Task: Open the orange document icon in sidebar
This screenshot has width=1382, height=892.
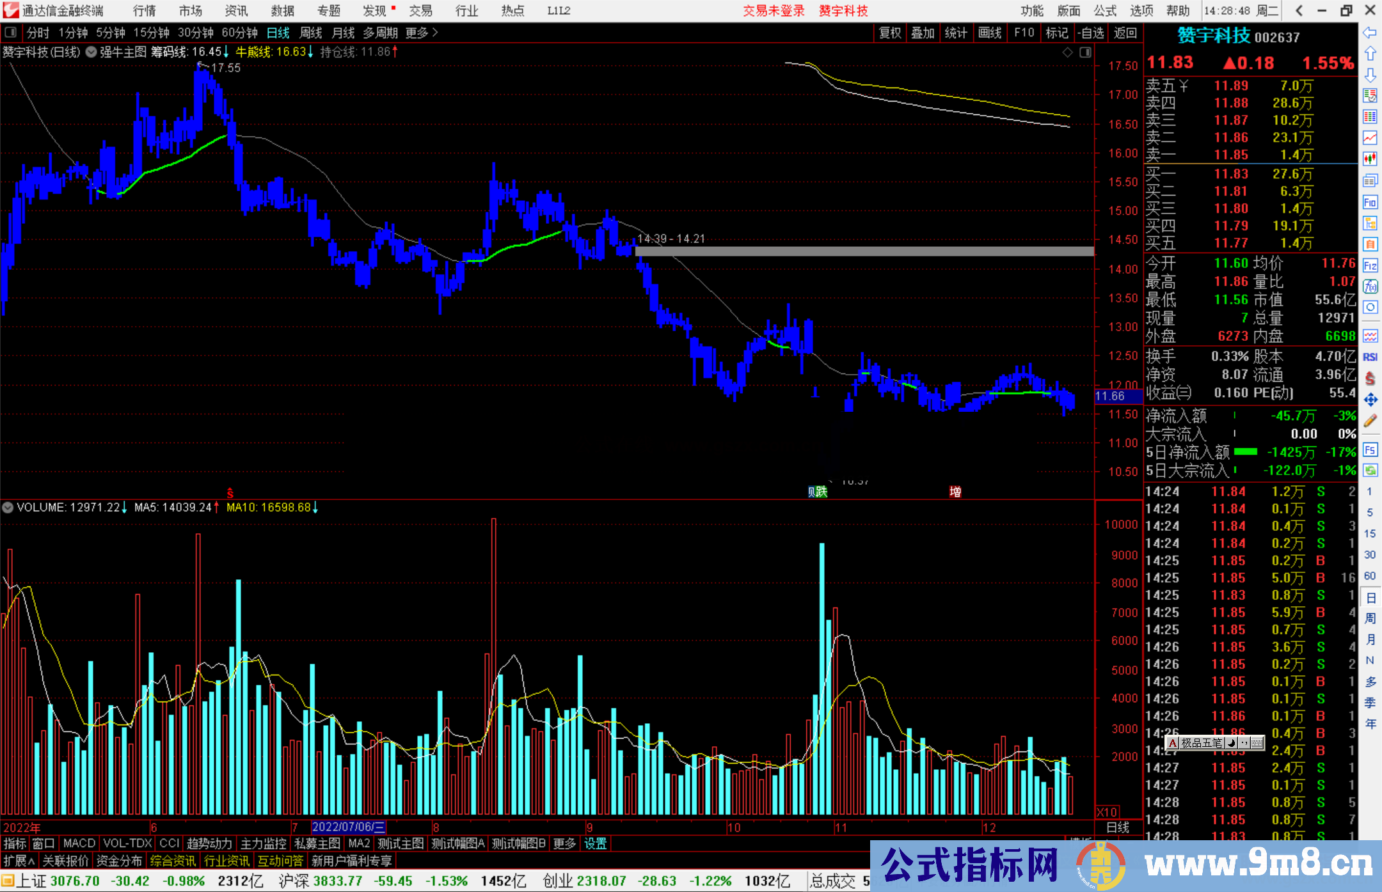Action: point(1370,244)
